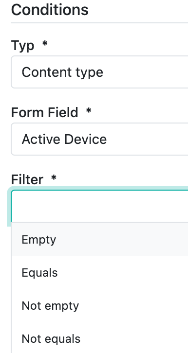
Task: Click the Form Field label
Action: click(45, 112)
